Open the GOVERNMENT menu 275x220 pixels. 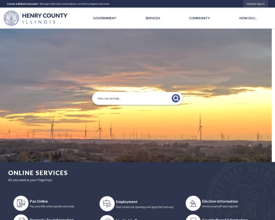tap(104, 18)
